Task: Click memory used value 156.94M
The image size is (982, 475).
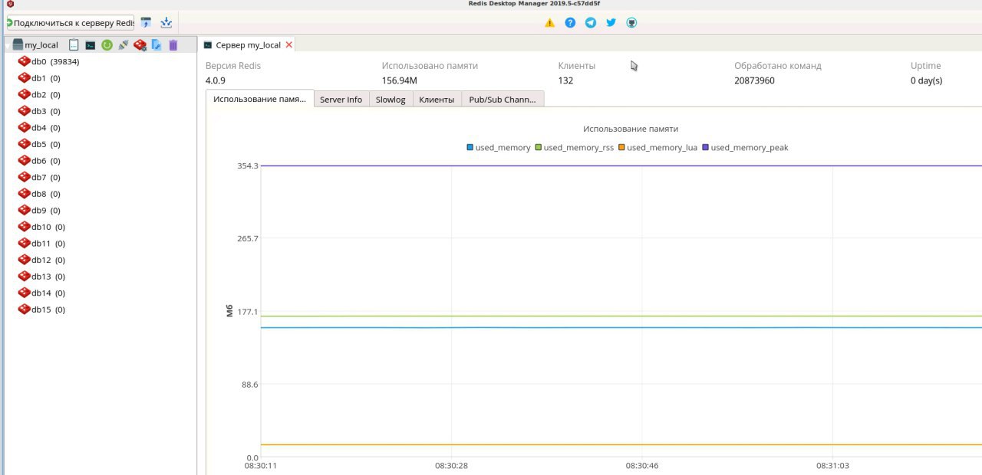Action: (399, 80)
